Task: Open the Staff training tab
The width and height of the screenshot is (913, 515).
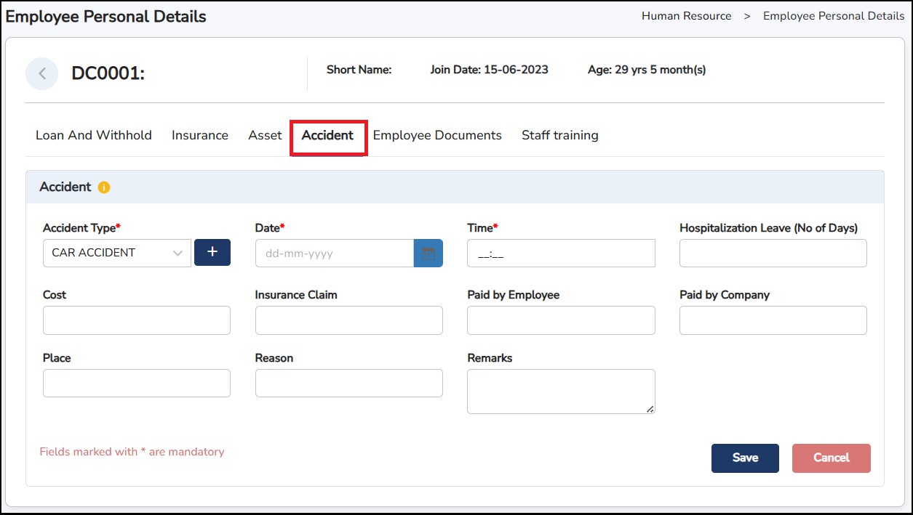Action: click(559, 135)
